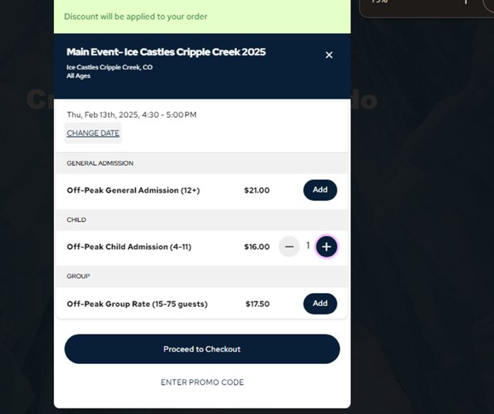Screen dimensions: 494x414
Task: Close the ticket selection dialog
Action: (329, 55)
